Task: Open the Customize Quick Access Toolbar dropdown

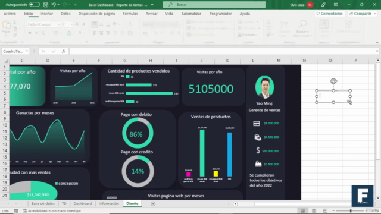Action: [x=76, y=5]
